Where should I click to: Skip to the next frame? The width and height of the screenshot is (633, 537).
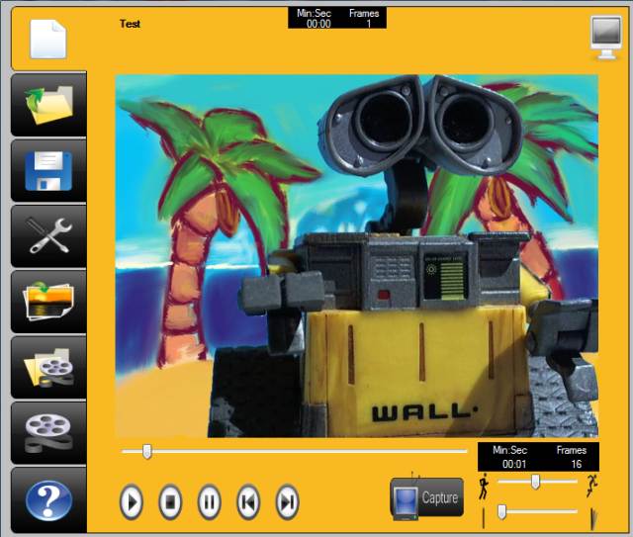(287, 501)
